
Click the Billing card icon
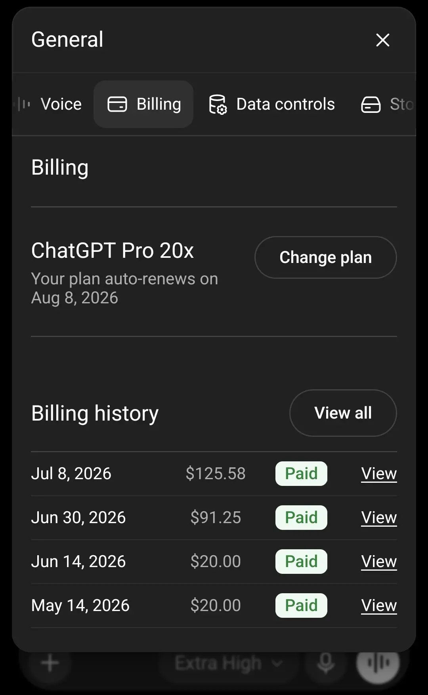pyautogui.click(x=117, y=104)
